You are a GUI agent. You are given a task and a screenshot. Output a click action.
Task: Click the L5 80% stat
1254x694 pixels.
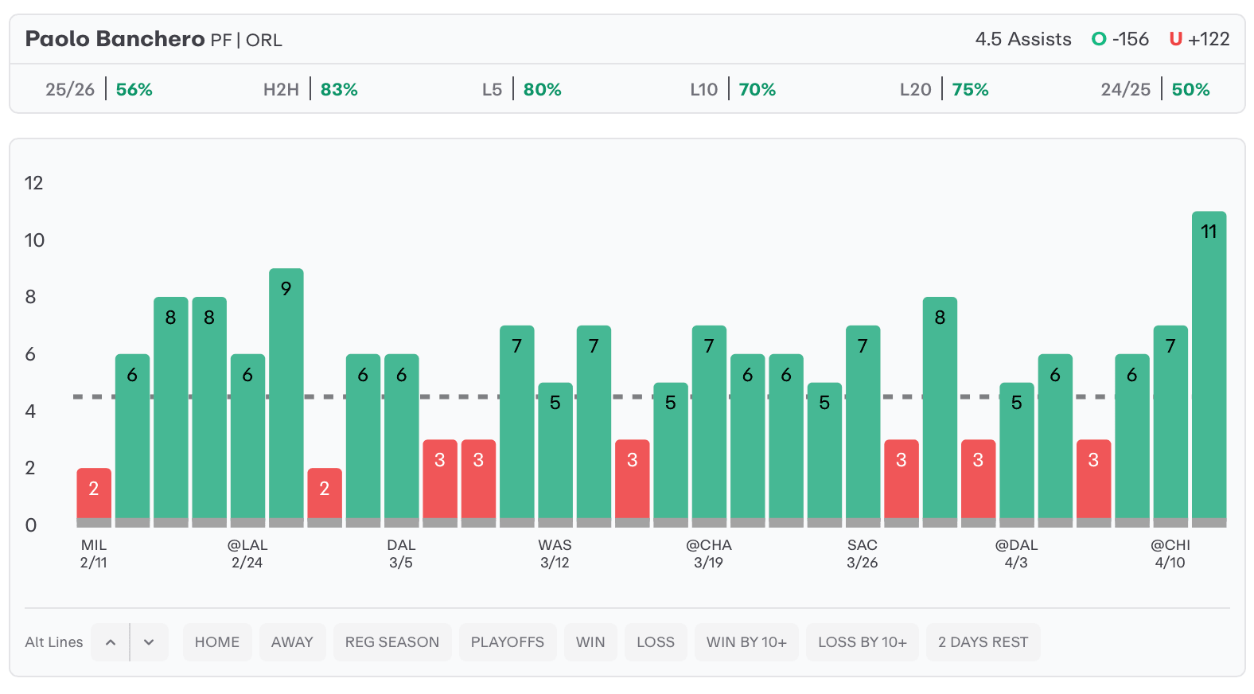point(522,90)
